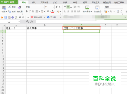This screenshot has height=94, width=127.
Task: Click the Print Preview icon
Action: point(16,18)
